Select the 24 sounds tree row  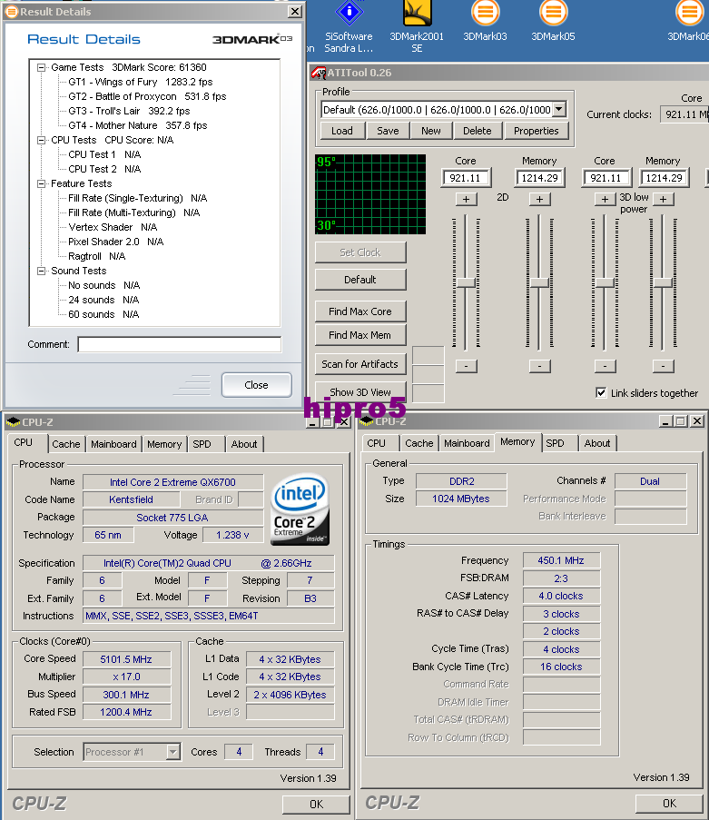103,300
